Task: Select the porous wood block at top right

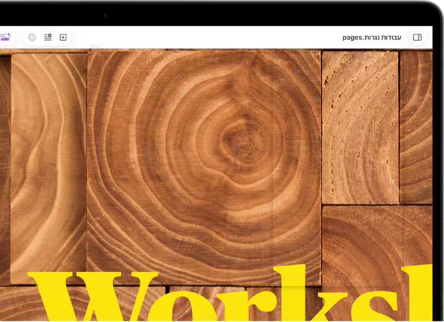Action: point(360,127)
